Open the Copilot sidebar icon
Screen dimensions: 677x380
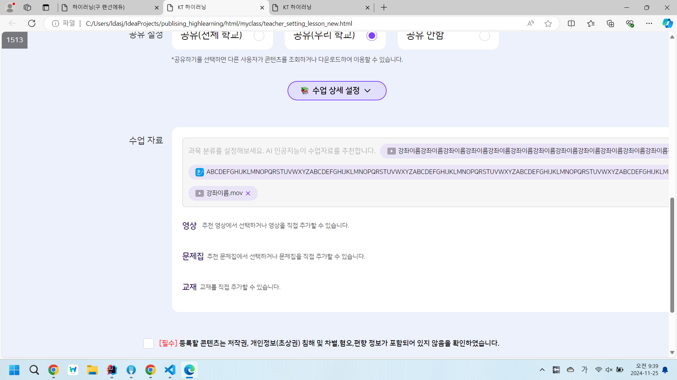(667, 23)
